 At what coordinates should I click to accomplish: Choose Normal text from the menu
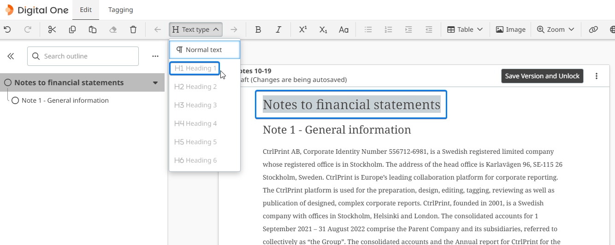[x=204, y=50]
